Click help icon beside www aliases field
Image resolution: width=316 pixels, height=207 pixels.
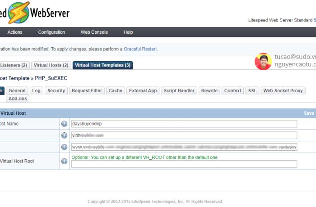[64, 147]
